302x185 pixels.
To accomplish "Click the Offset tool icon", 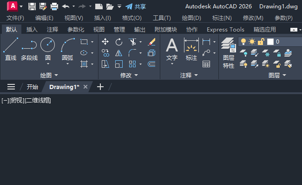I will (x=151, y=64).
